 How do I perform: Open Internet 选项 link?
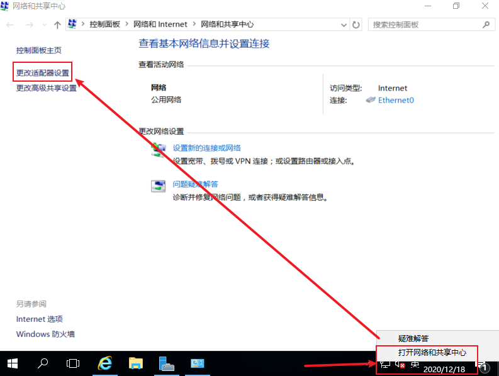point(40,319)
